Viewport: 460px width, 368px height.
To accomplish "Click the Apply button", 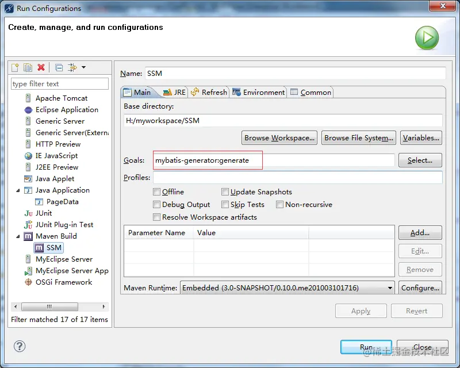I will tap(361, 310).
